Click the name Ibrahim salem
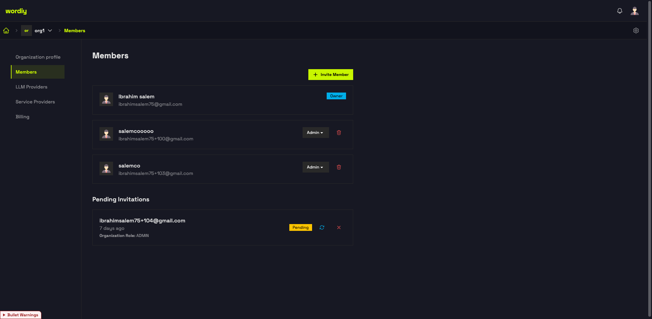 point(137,97)
